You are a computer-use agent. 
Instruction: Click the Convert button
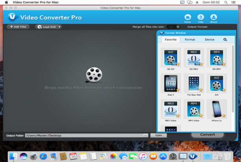(x=208, y=135)
